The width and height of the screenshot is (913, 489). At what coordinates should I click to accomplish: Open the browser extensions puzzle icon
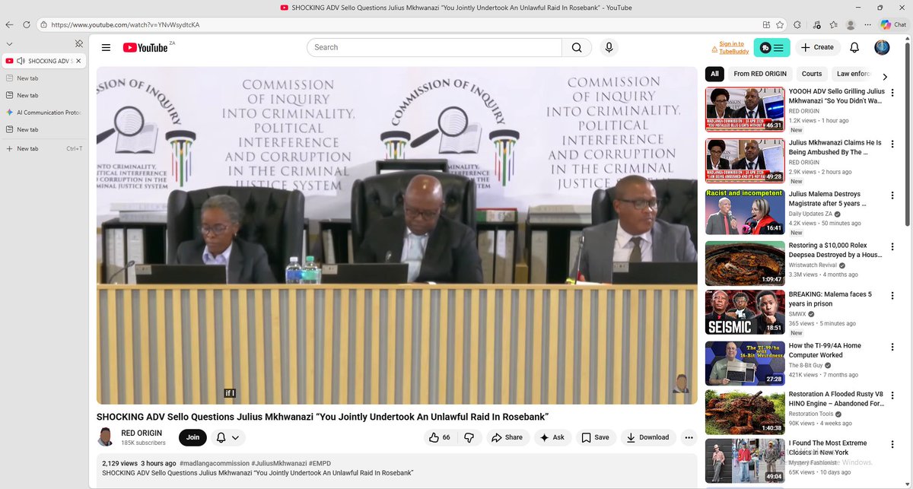click(797, 24)
